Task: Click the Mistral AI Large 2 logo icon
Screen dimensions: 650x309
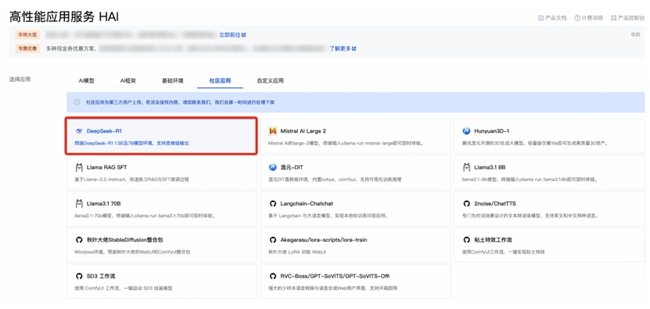Action: point(273,131)
